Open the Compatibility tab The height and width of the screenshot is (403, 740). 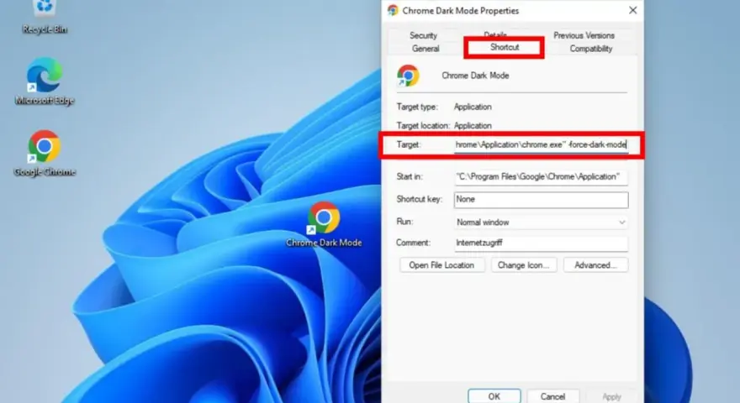(x=591, y=49)
